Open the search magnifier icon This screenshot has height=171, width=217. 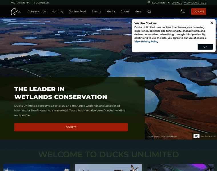tap(149, 11)
